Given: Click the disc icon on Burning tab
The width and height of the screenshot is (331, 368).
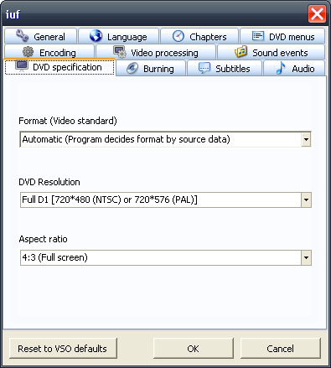Looking at the screenshot, I should coord(132,69).
